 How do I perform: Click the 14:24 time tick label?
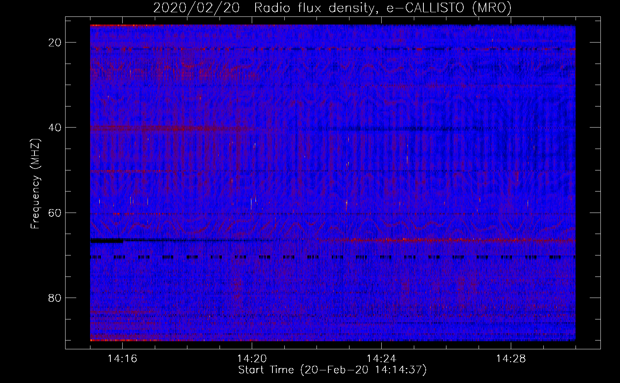[381, 359]
